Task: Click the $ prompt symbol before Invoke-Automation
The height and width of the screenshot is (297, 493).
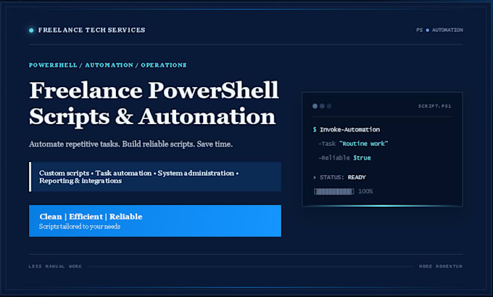Action: point(315,129)
